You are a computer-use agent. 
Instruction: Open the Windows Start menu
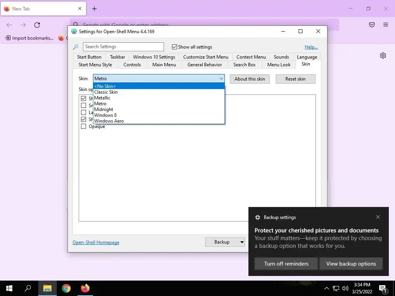[9, 288]
